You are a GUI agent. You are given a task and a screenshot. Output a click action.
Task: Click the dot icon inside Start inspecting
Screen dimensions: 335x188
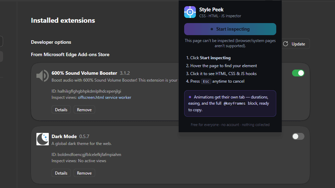point(212,29)
